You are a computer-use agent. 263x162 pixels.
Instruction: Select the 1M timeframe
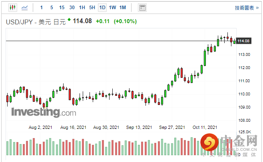123,8
